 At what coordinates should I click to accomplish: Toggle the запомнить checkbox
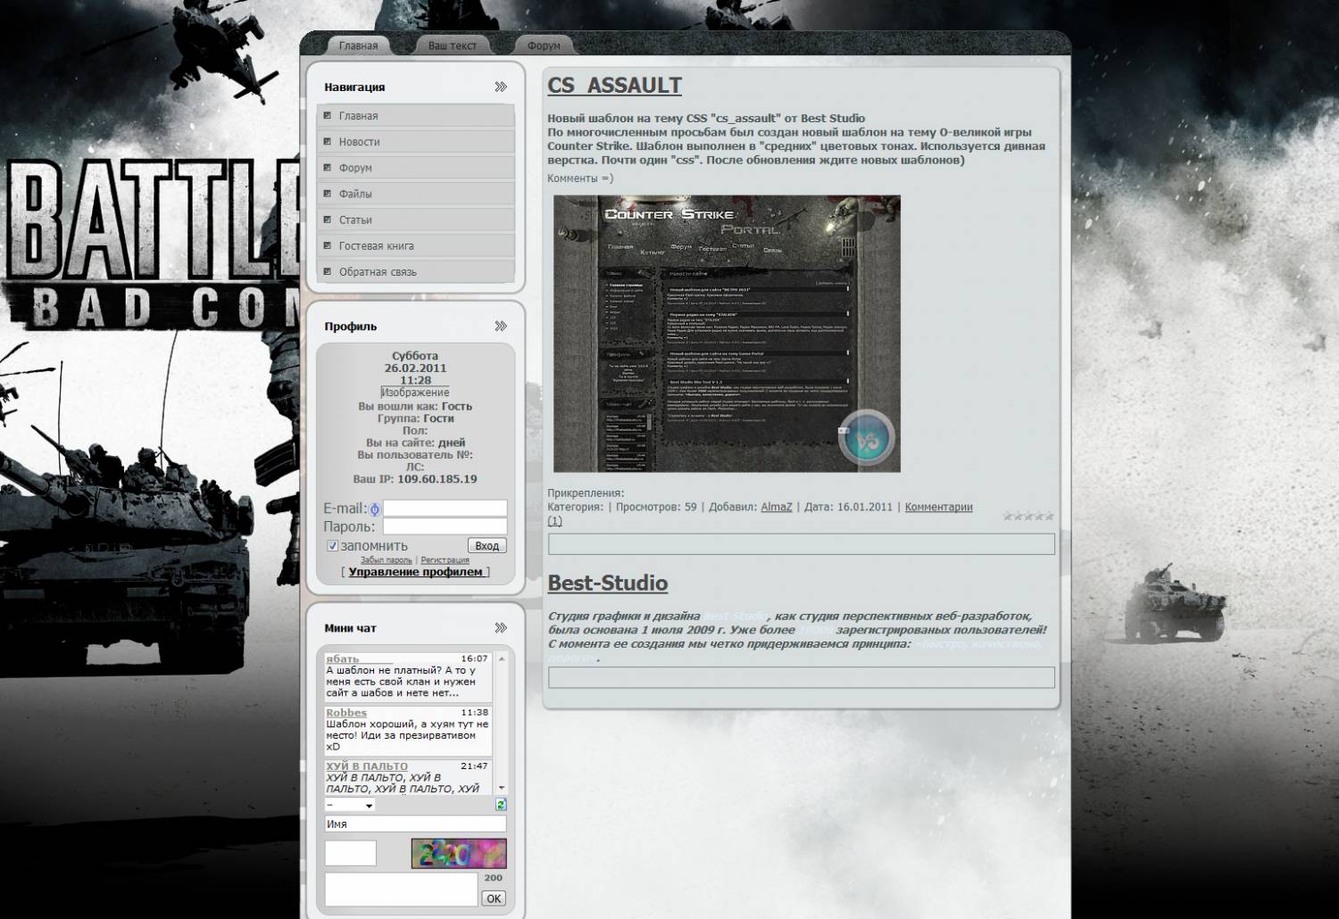[332, 546]
